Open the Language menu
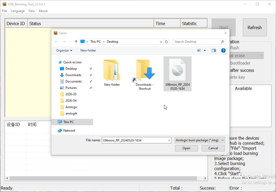Screen dimensions: 276x192 click(x=18, y=11)
